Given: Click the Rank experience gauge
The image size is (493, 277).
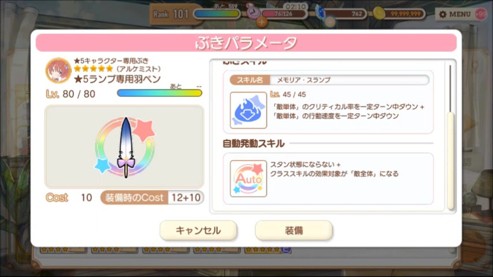Looking at the screenshot, I should coord(217,14).
